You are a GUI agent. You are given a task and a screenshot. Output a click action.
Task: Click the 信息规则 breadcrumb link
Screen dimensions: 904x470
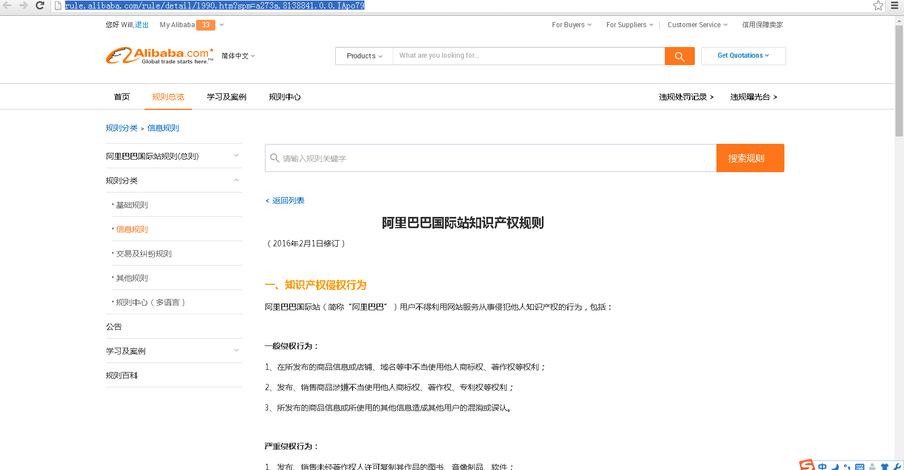[x=163, y=128]
